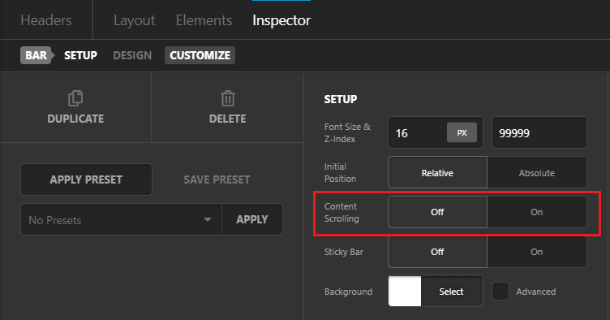Viewport: 610px width, 320px height.
Task: Click the SETUP panel heading
Action: 341,99
